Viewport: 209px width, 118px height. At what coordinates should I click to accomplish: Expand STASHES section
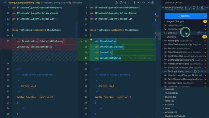point(169,105)
